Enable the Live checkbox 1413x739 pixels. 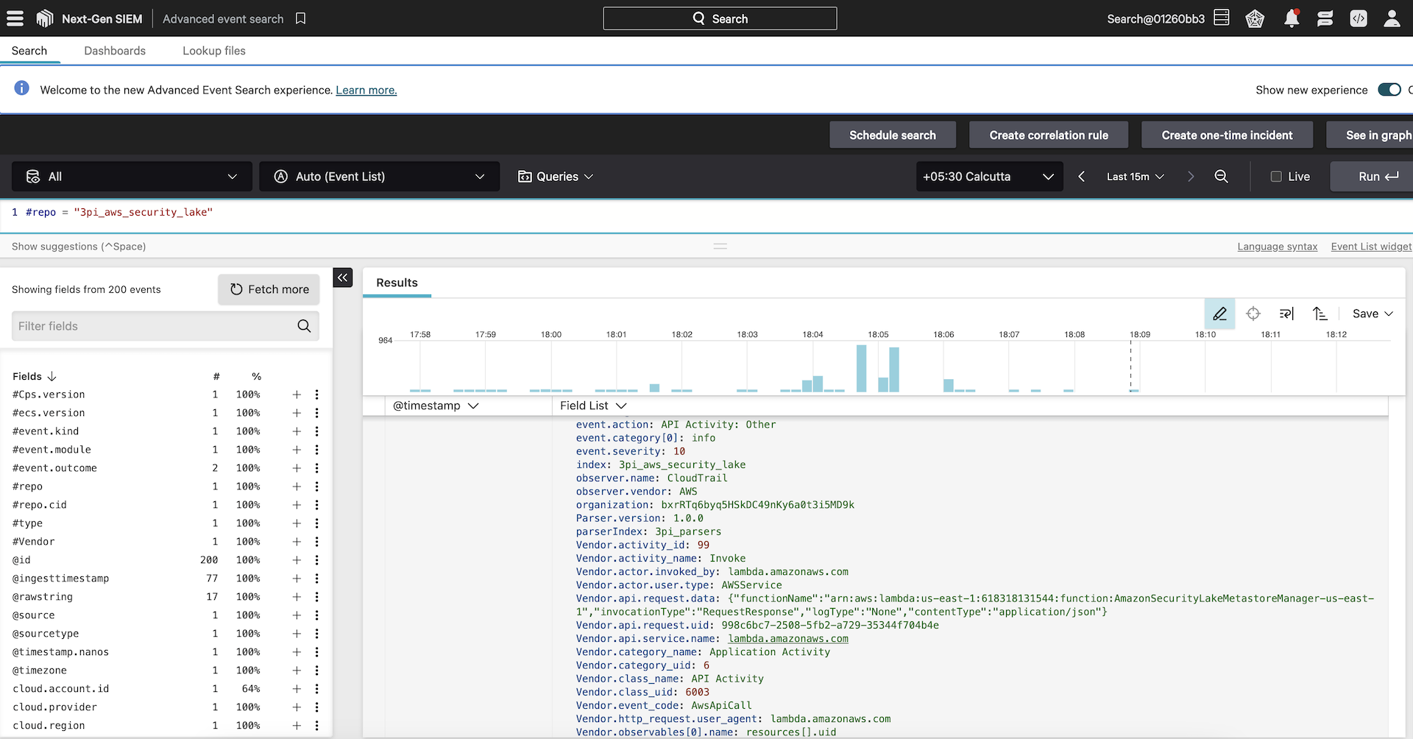tap(1276, 177)
